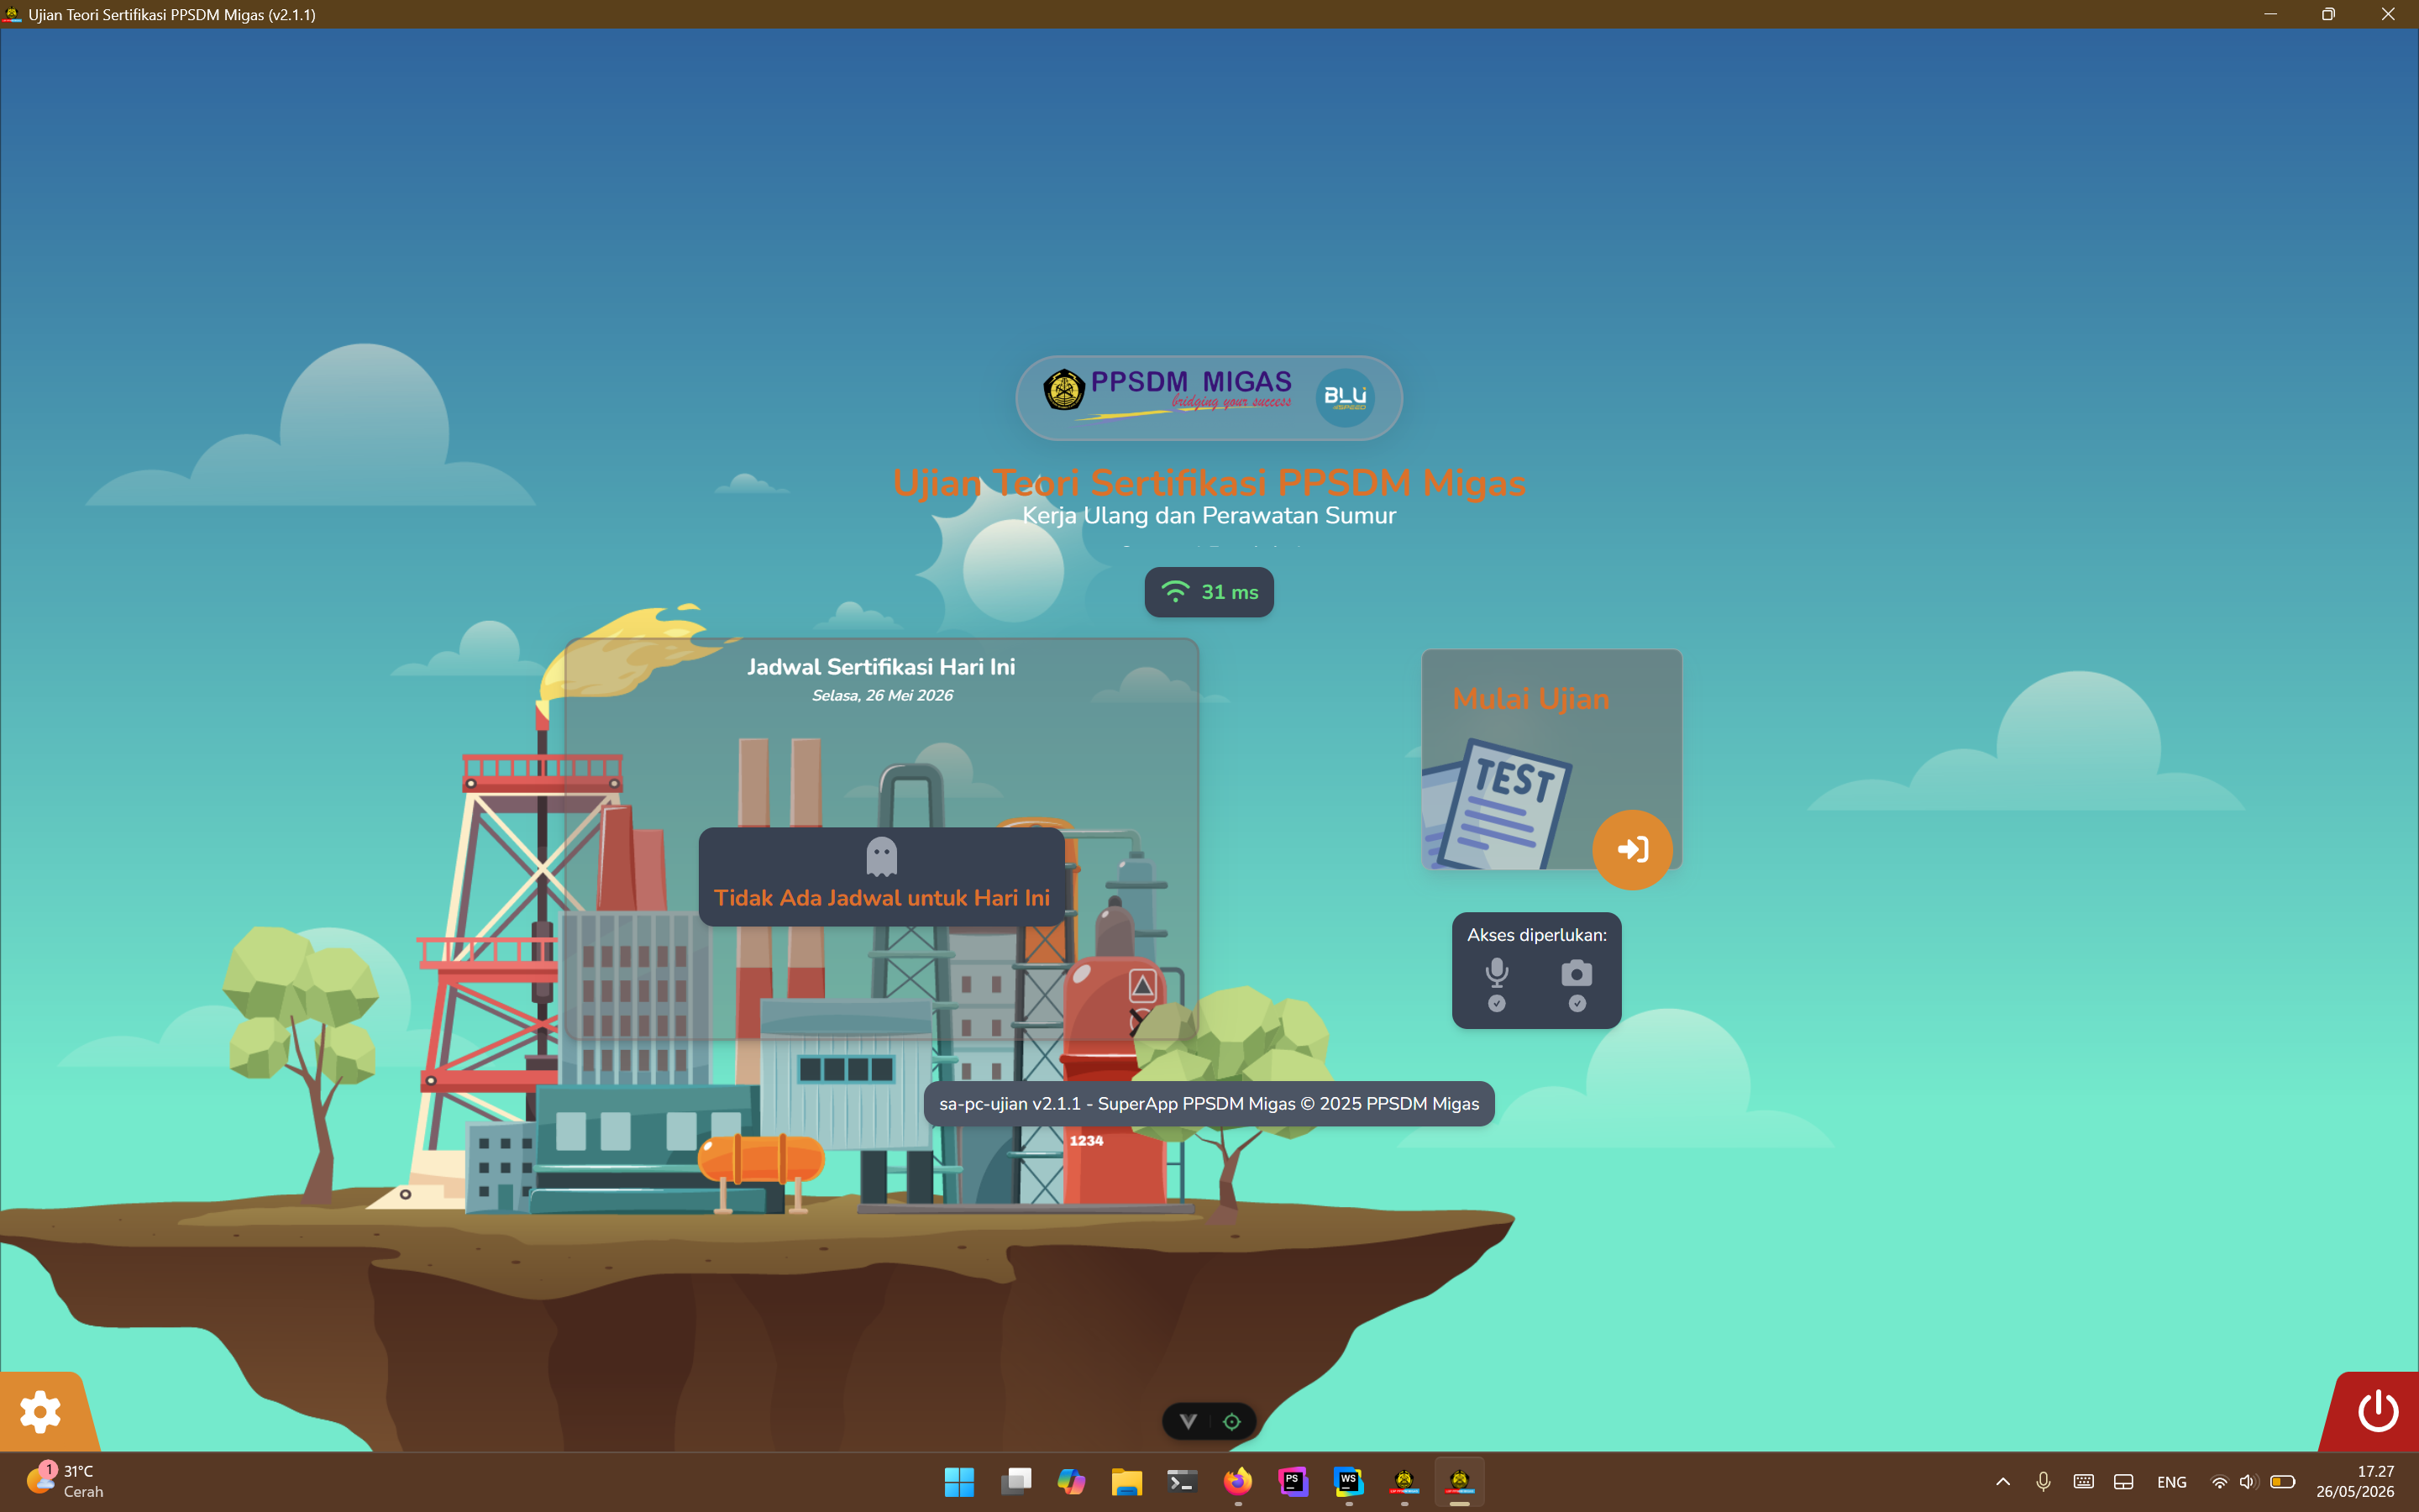Click the check mark under the microphone
Image resolution: width=2419 pixels, height=1512 pixels.
pyautogui.click(x=1497, y=1003)
